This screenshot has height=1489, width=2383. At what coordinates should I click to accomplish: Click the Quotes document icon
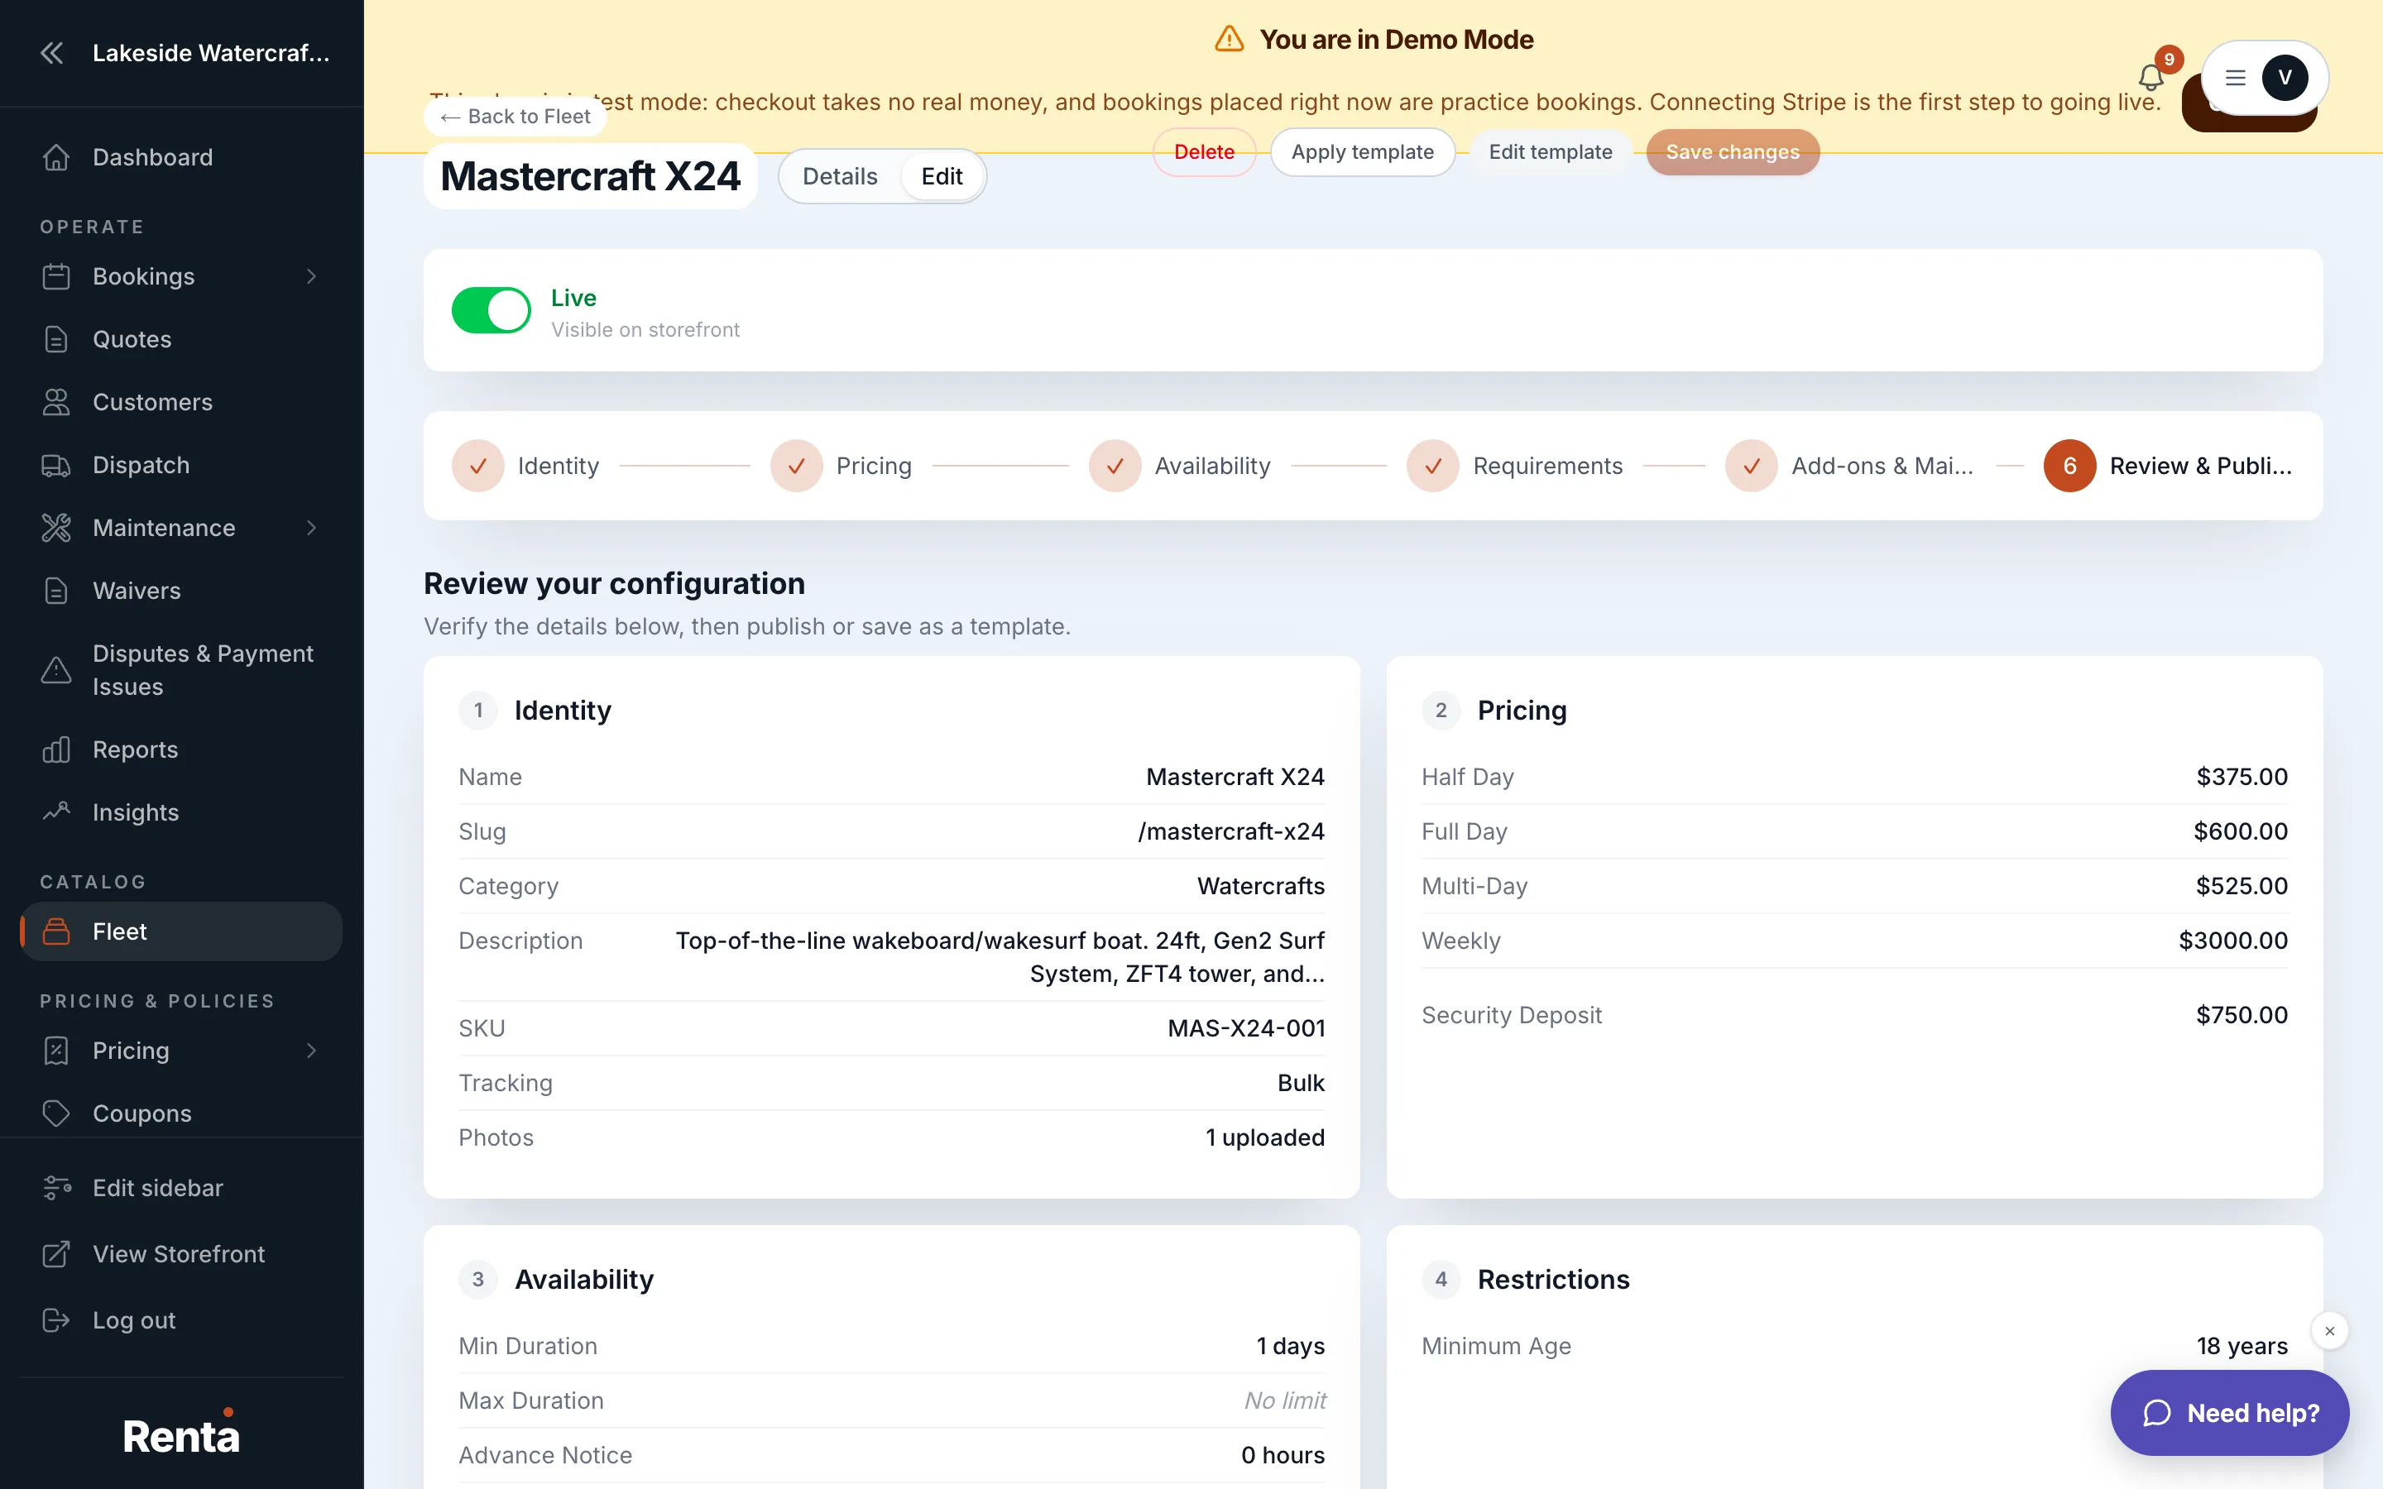tap(56, 340)
